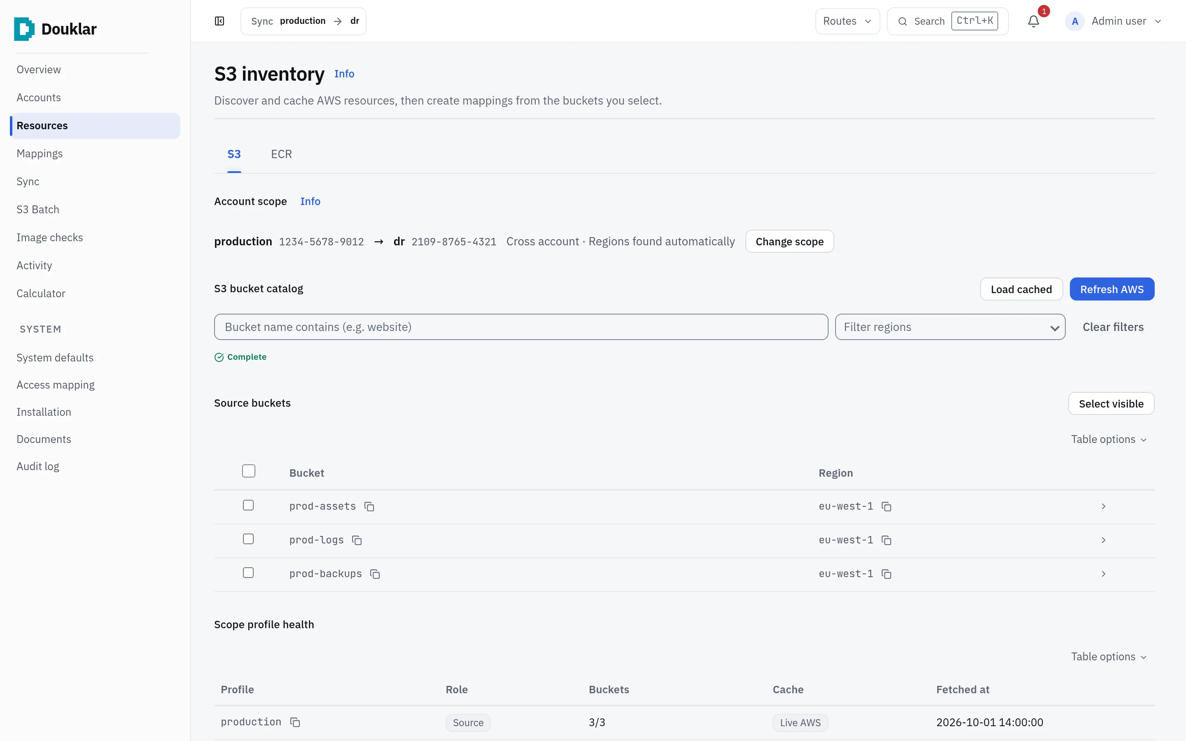Copy the region of prod-backups
The height and width of the screenshot is (741, 1186).
pyautogui.click(x=886, y=574)
